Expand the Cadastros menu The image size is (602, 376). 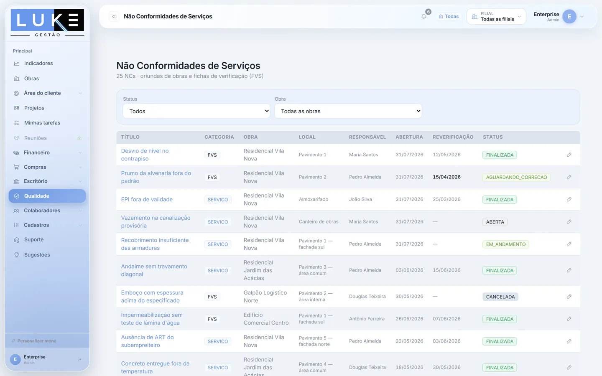(x=47, y=225)
